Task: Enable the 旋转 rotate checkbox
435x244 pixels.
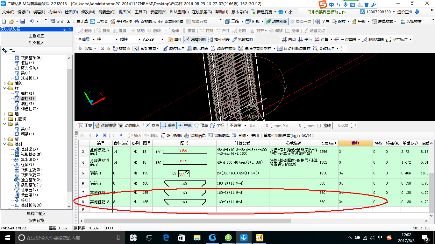Action: (319, 125)
